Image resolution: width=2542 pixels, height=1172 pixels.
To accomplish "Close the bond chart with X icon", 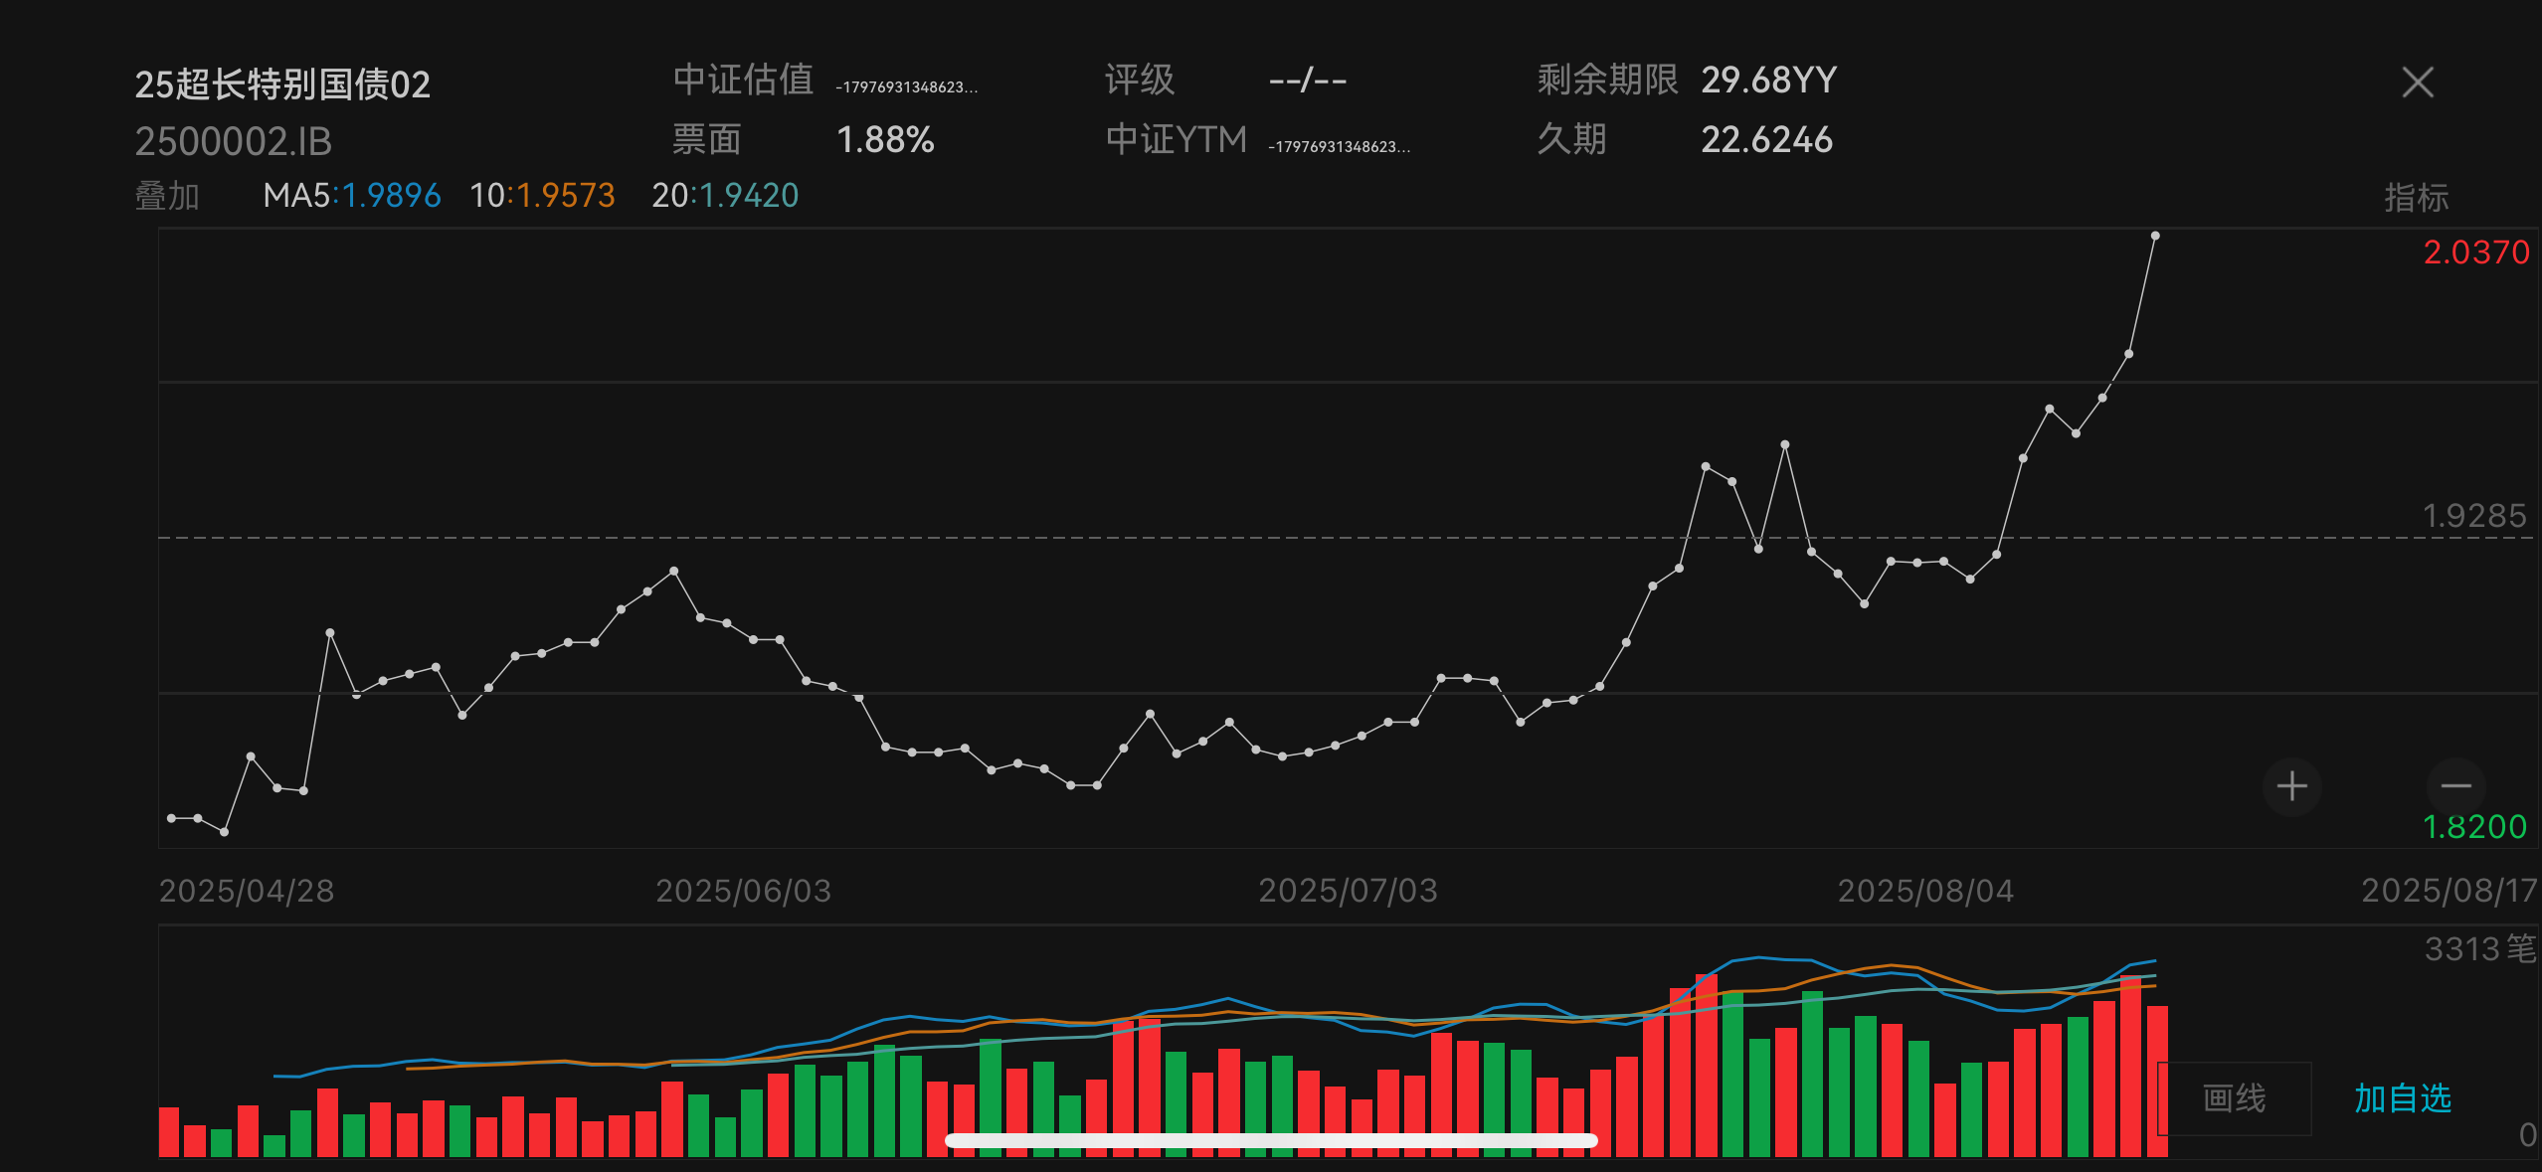I will coord(2418,83).
